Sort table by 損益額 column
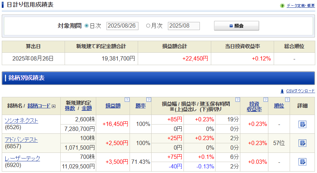 [113, 106]
